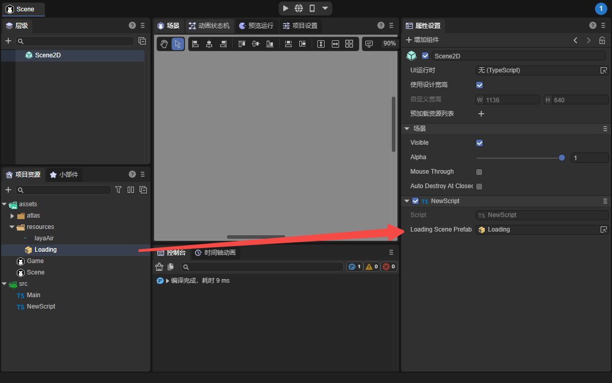Click the plus icon for preload resource list
612x383 pixels.
[x=481, y=114]
